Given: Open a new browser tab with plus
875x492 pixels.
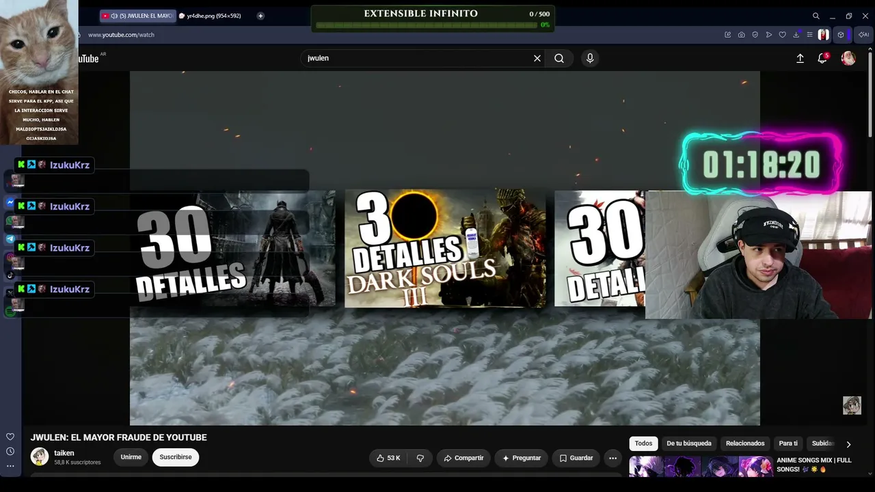Looking at the screenshot, I should coord(260,16).
